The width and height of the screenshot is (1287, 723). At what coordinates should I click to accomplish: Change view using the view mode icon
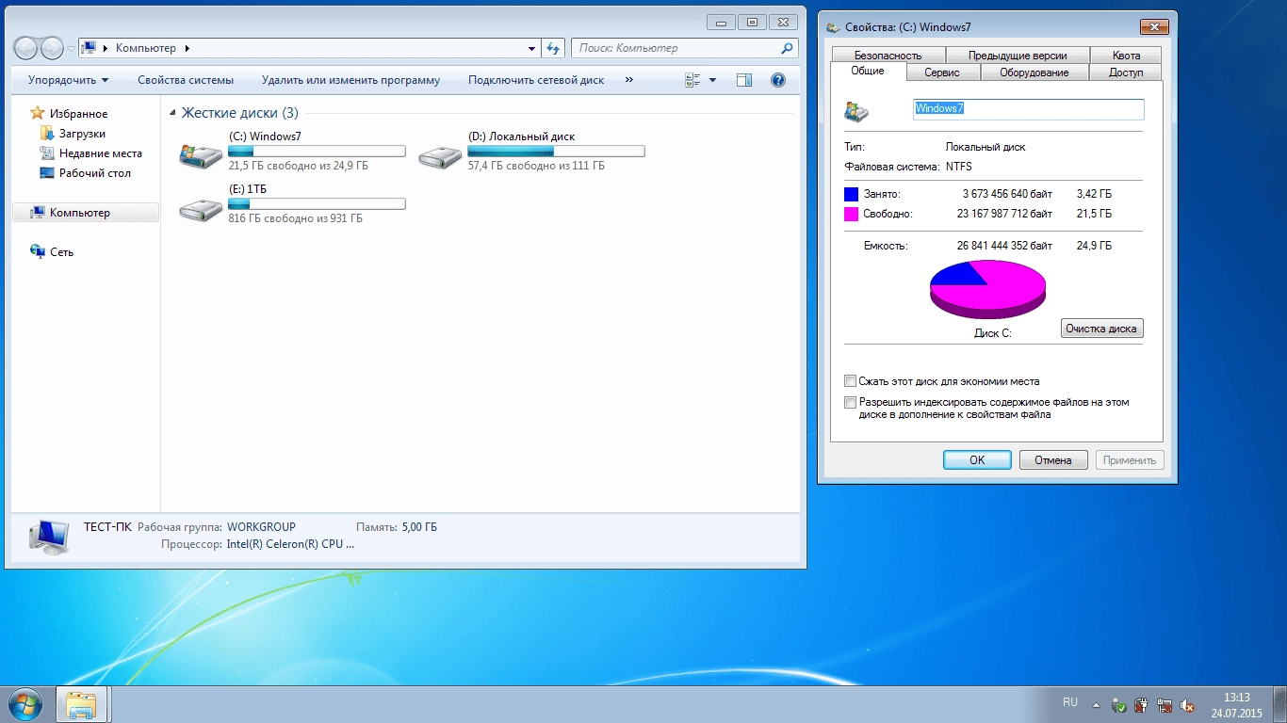pyautogui.click(x=693, y=80)
